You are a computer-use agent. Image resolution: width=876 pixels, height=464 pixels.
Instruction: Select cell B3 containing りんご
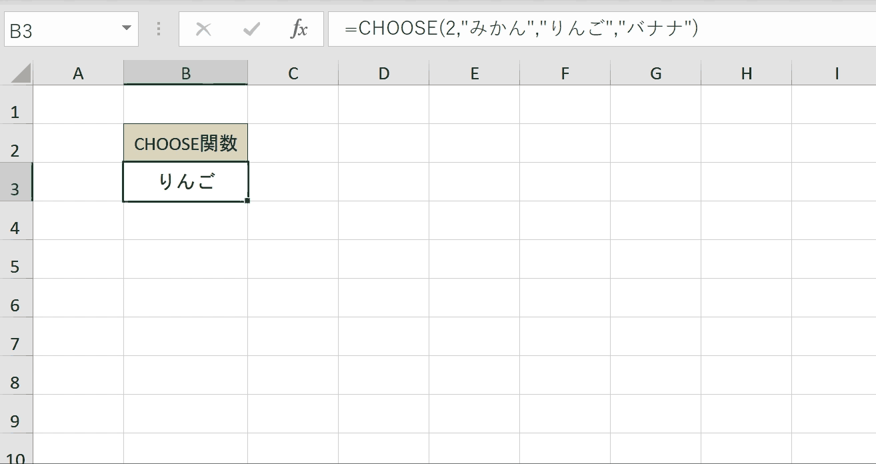(x=185, y=182)
